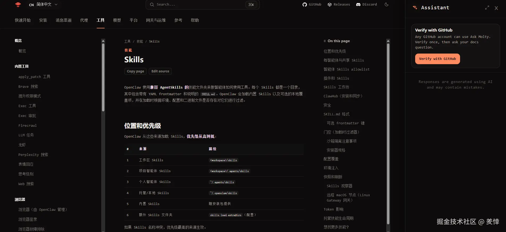Screen dimensions: 506x232
Task: Open apply_patch 工具 sidebar item
Action: (x=34, y=77)
